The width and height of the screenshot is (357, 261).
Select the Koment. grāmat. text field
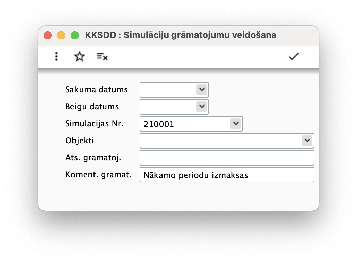(x=227, y=174)
